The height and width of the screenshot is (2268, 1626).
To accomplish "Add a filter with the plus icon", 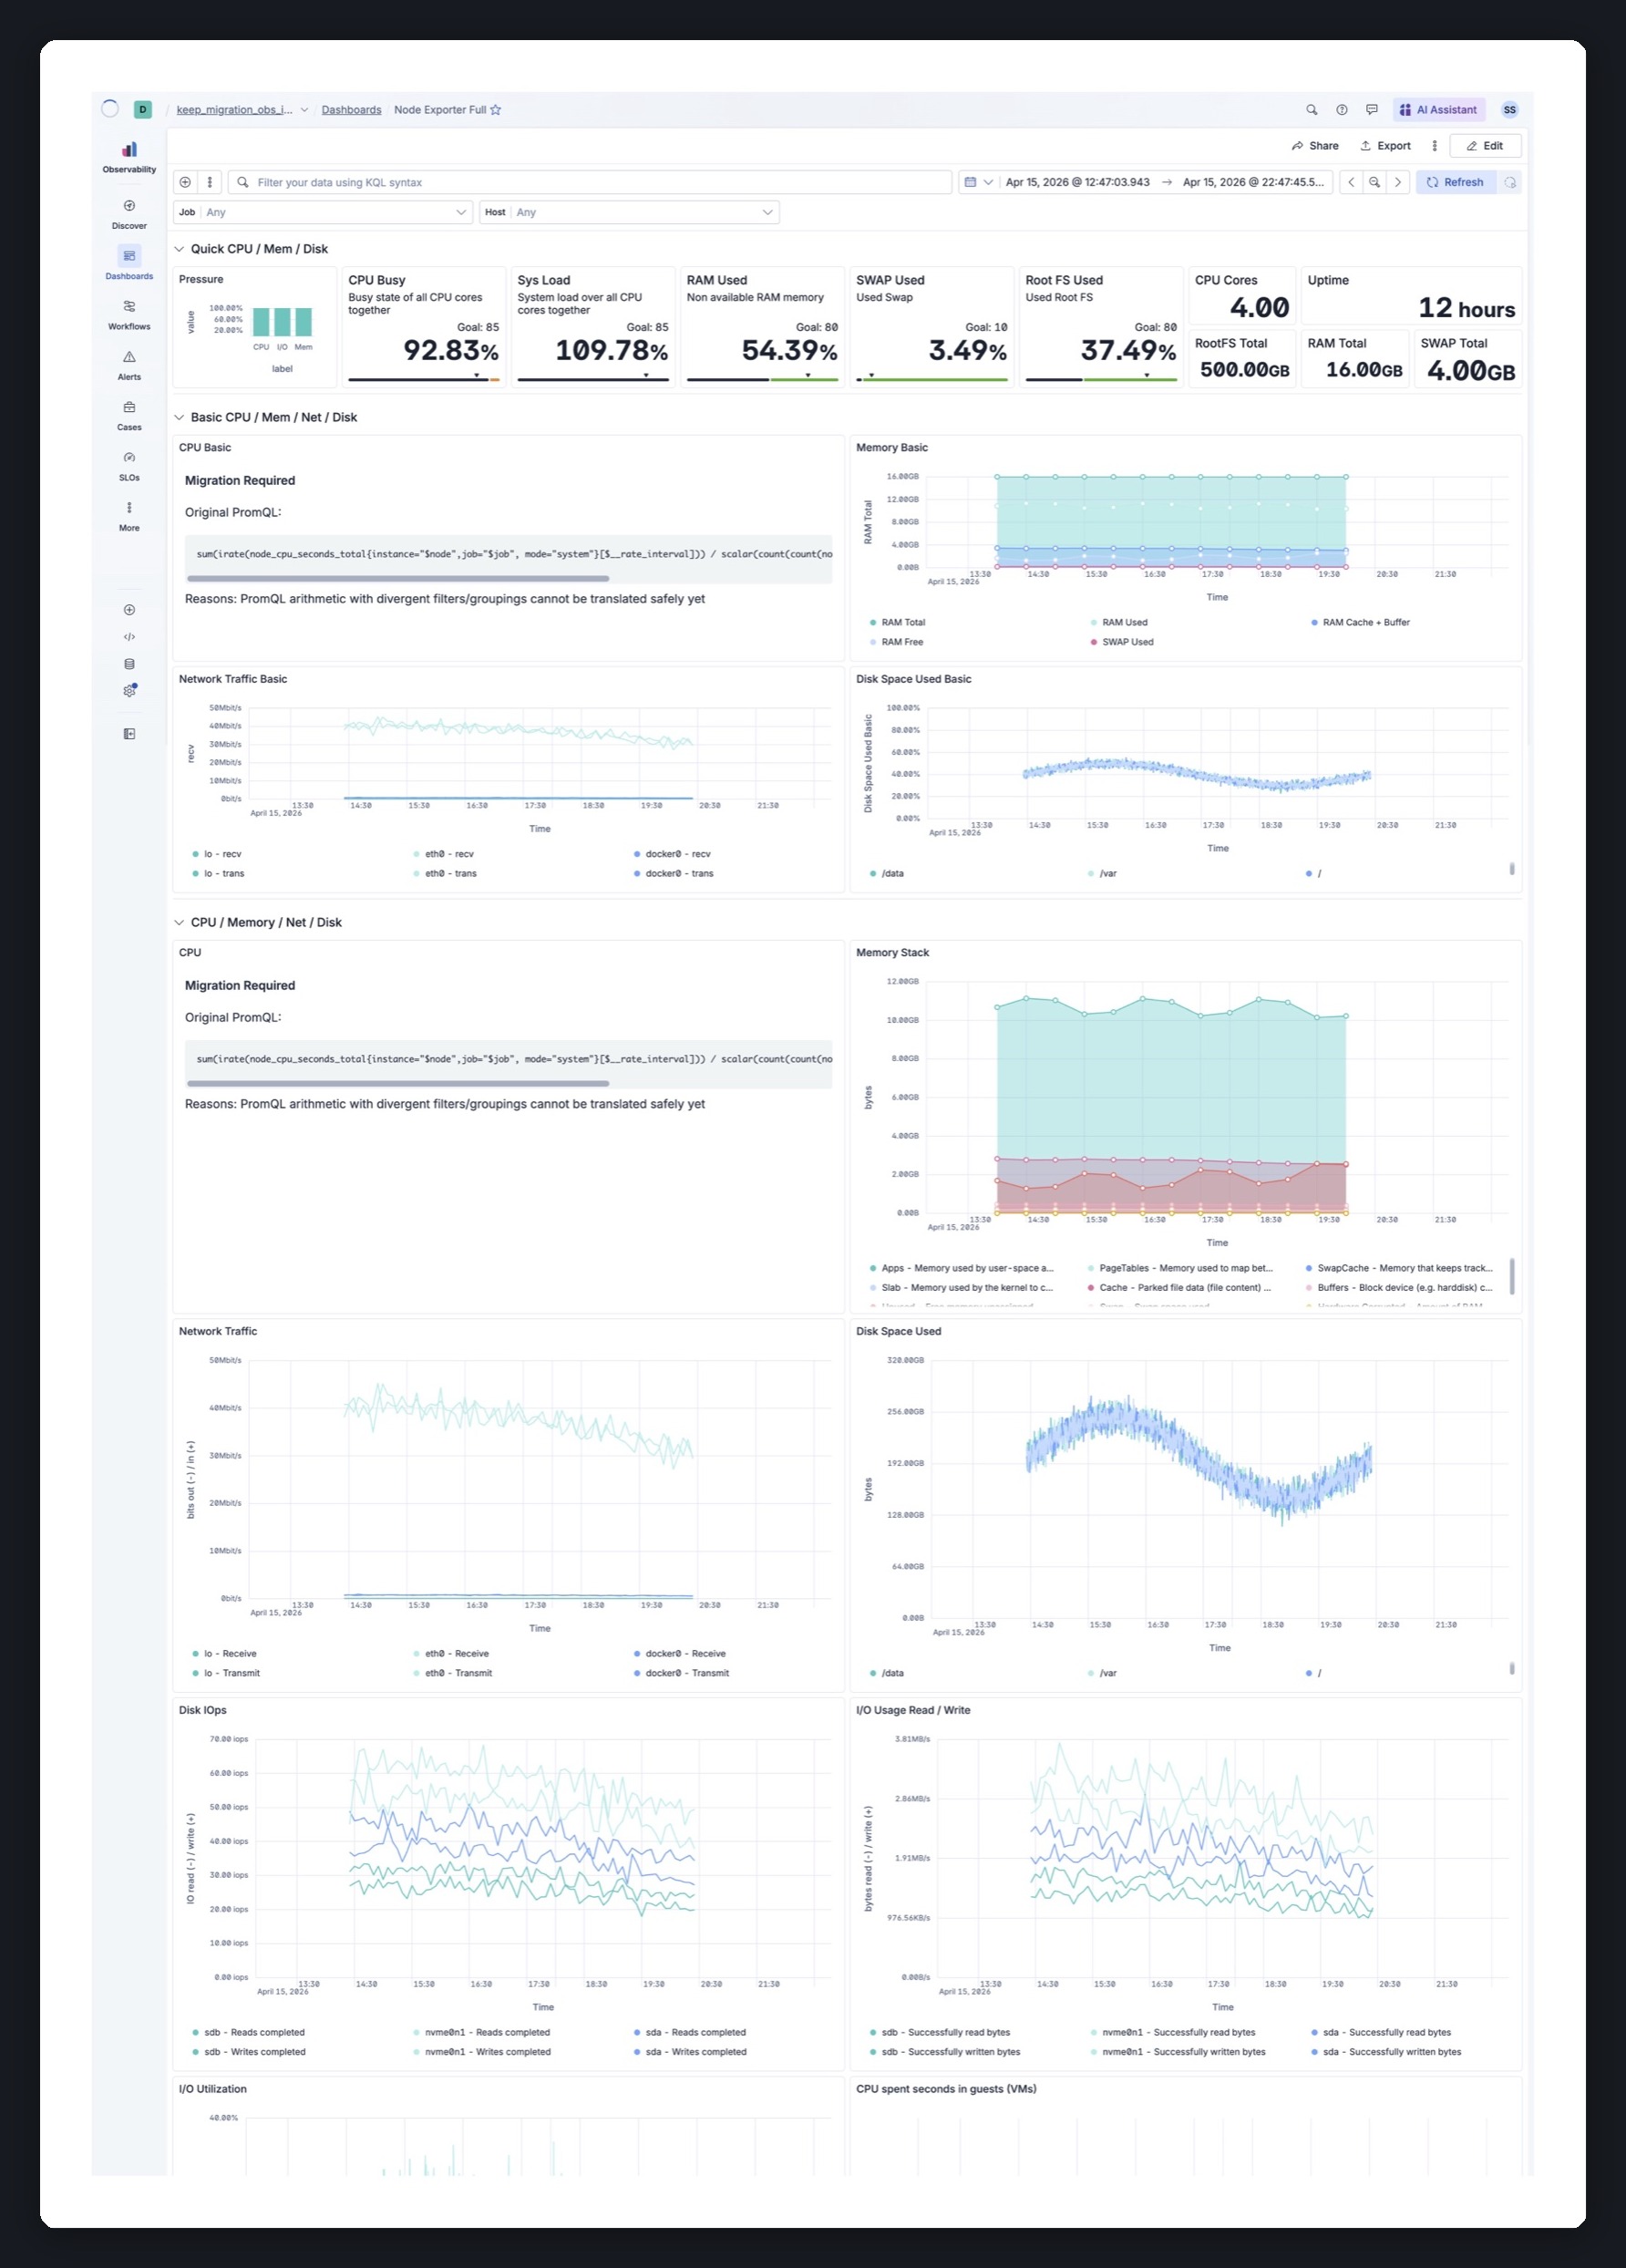I will click(185, 182).
